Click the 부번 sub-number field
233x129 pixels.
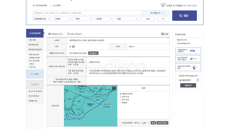[x=163, y=19]
